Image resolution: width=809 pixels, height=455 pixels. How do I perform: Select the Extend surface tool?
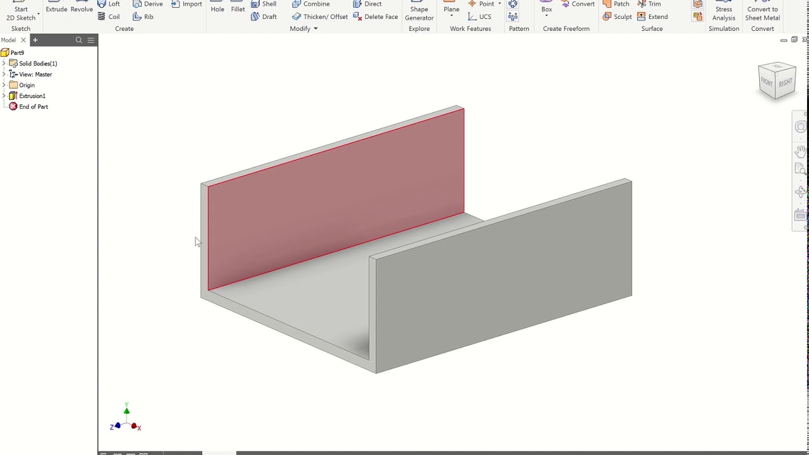(652, 16)
